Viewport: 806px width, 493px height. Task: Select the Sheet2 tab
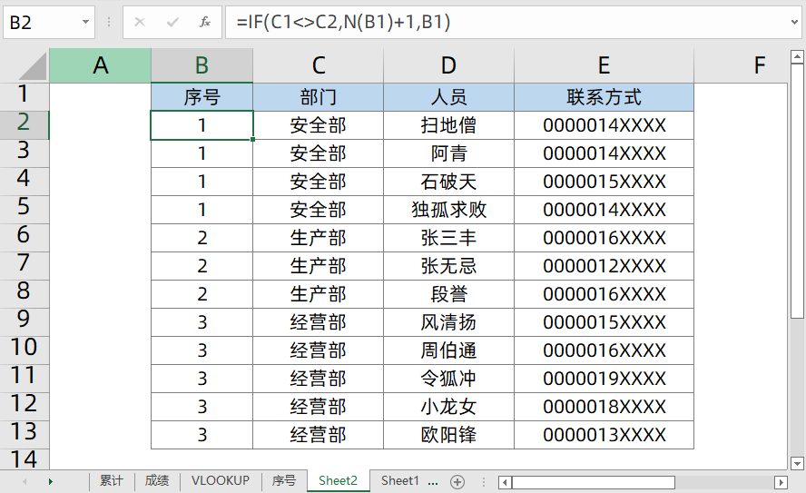click(x=338, y=480)
